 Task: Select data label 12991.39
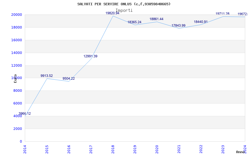click(91, 56)
